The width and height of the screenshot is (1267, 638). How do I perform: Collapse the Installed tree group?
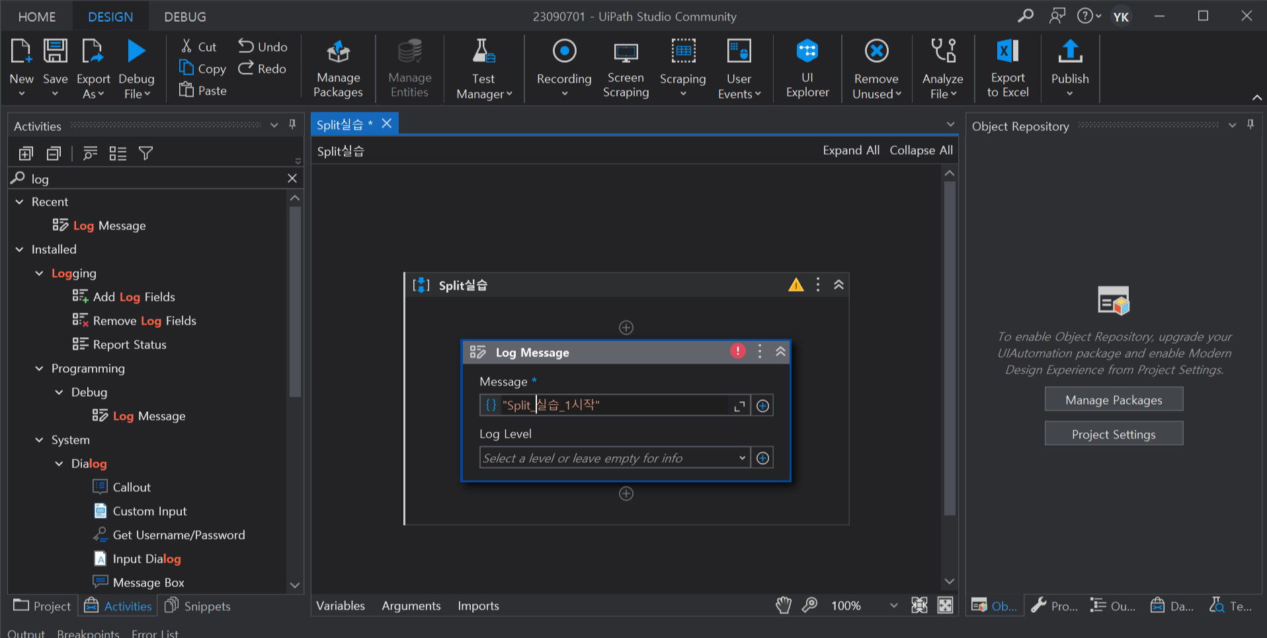coord(19,249)
